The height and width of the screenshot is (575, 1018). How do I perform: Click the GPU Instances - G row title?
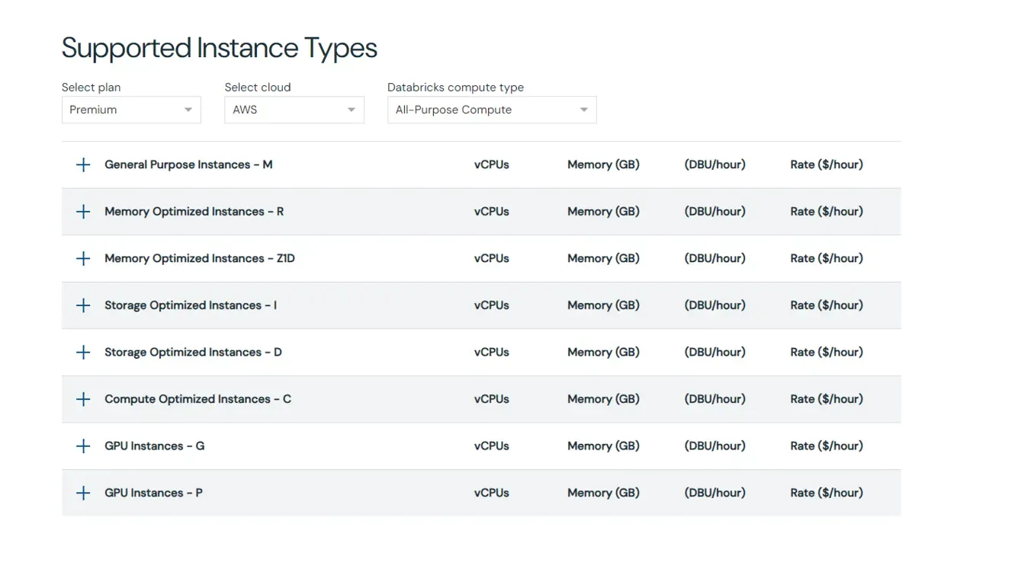pos(154,446)
